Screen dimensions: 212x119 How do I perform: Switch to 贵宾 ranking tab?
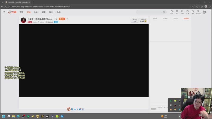(x=176, y=19)
